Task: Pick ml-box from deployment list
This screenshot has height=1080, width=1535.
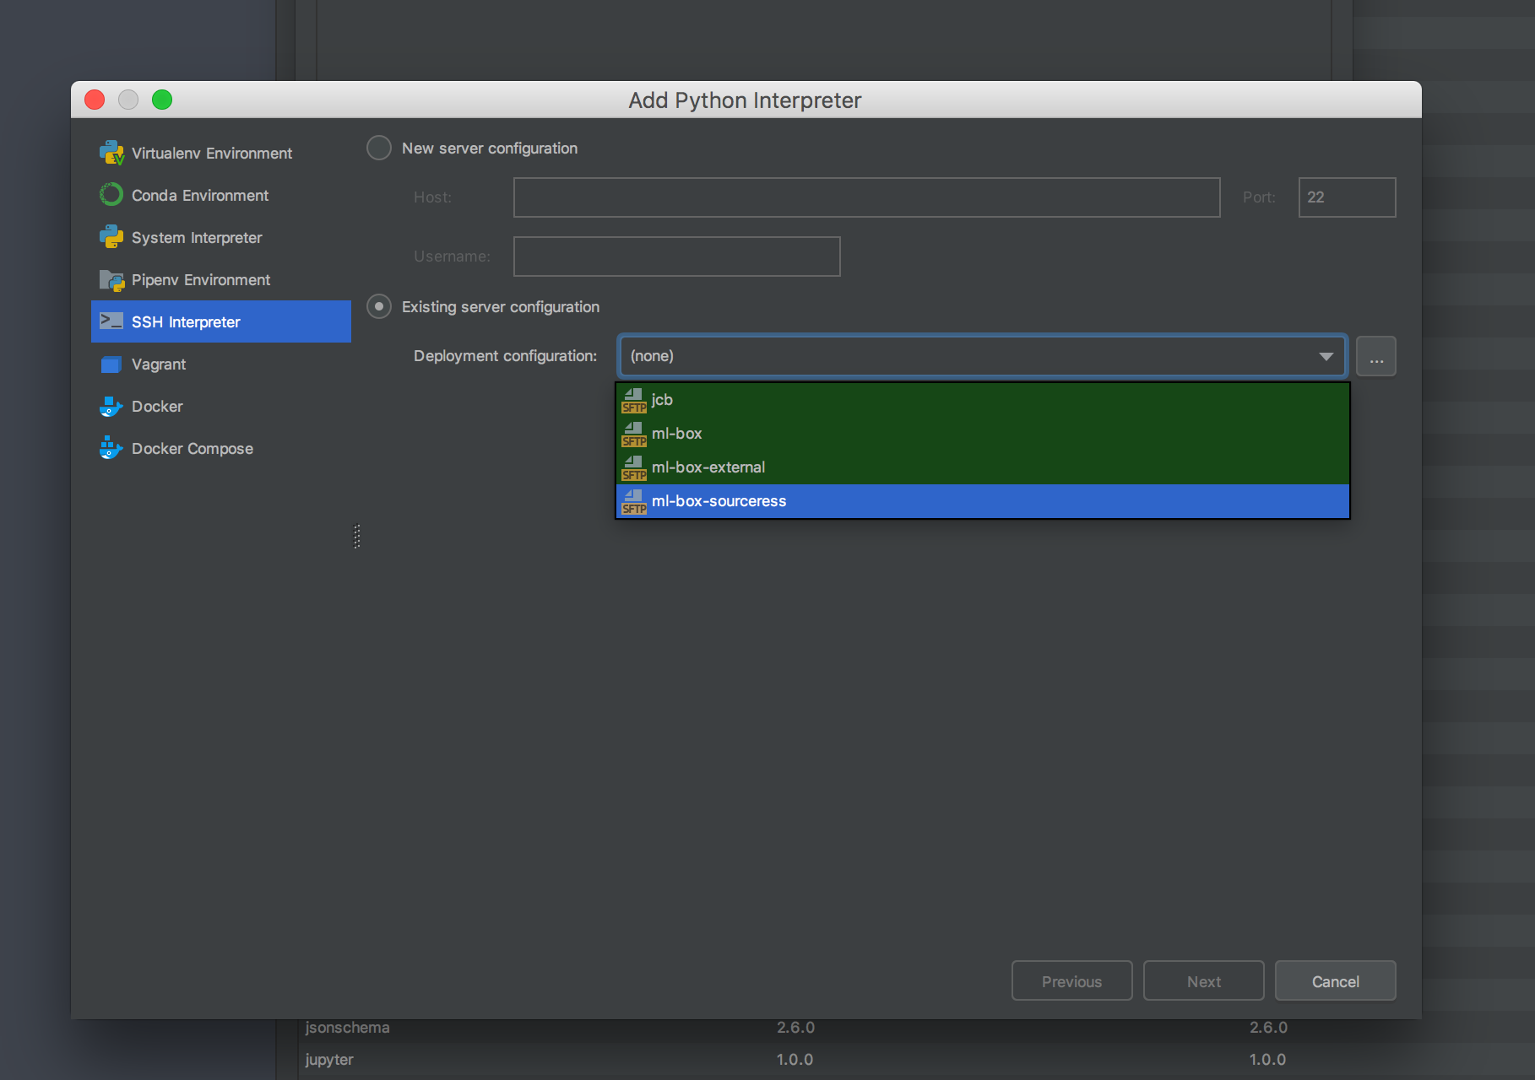Action: pyautogui.click(x=983, y=434)
